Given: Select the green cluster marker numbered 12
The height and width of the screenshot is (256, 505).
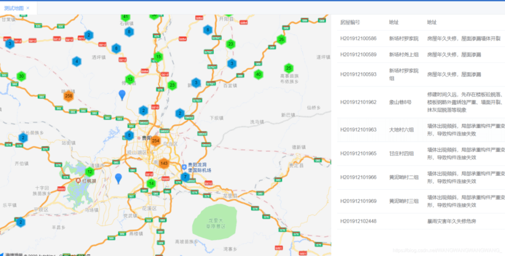Looking at the screenshot, I should (x=90, y=172).
